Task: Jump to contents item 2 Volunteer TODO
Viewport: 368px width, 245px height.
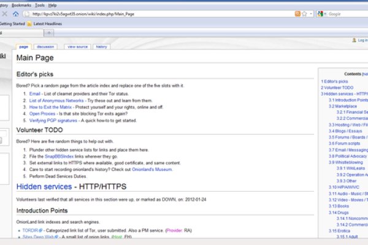Action: point(337,88)
